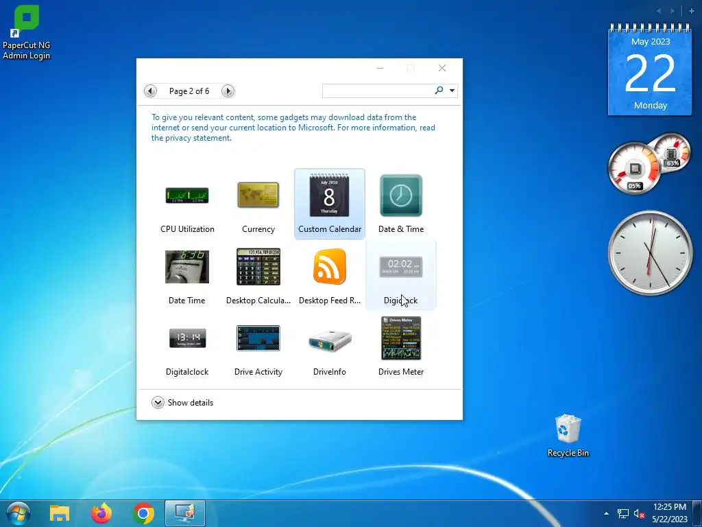
Task: Click the Page 2 of 6 label
Action: point(189,91)
